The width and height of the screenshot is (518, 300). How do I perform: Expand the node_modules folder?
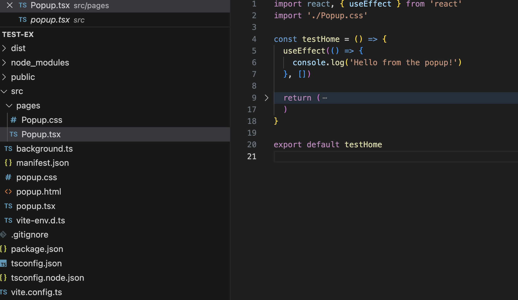4,62
